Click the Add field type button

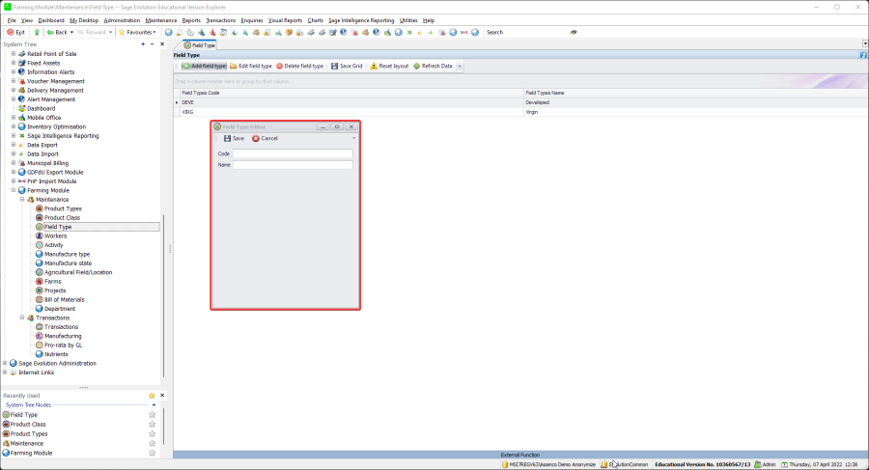coord(203,66)
